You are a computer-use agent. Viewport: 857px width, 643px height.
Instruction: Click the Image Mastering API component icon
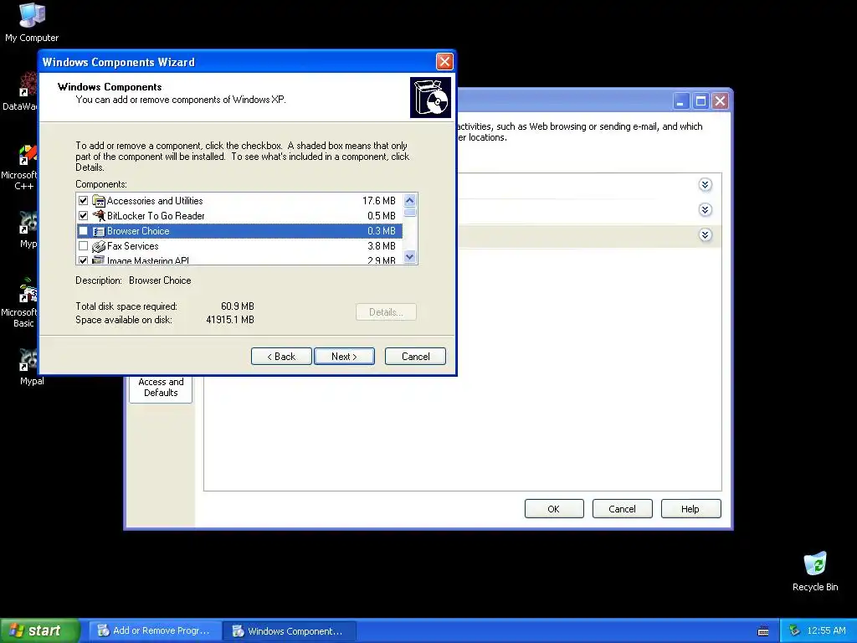pos(99,260)
